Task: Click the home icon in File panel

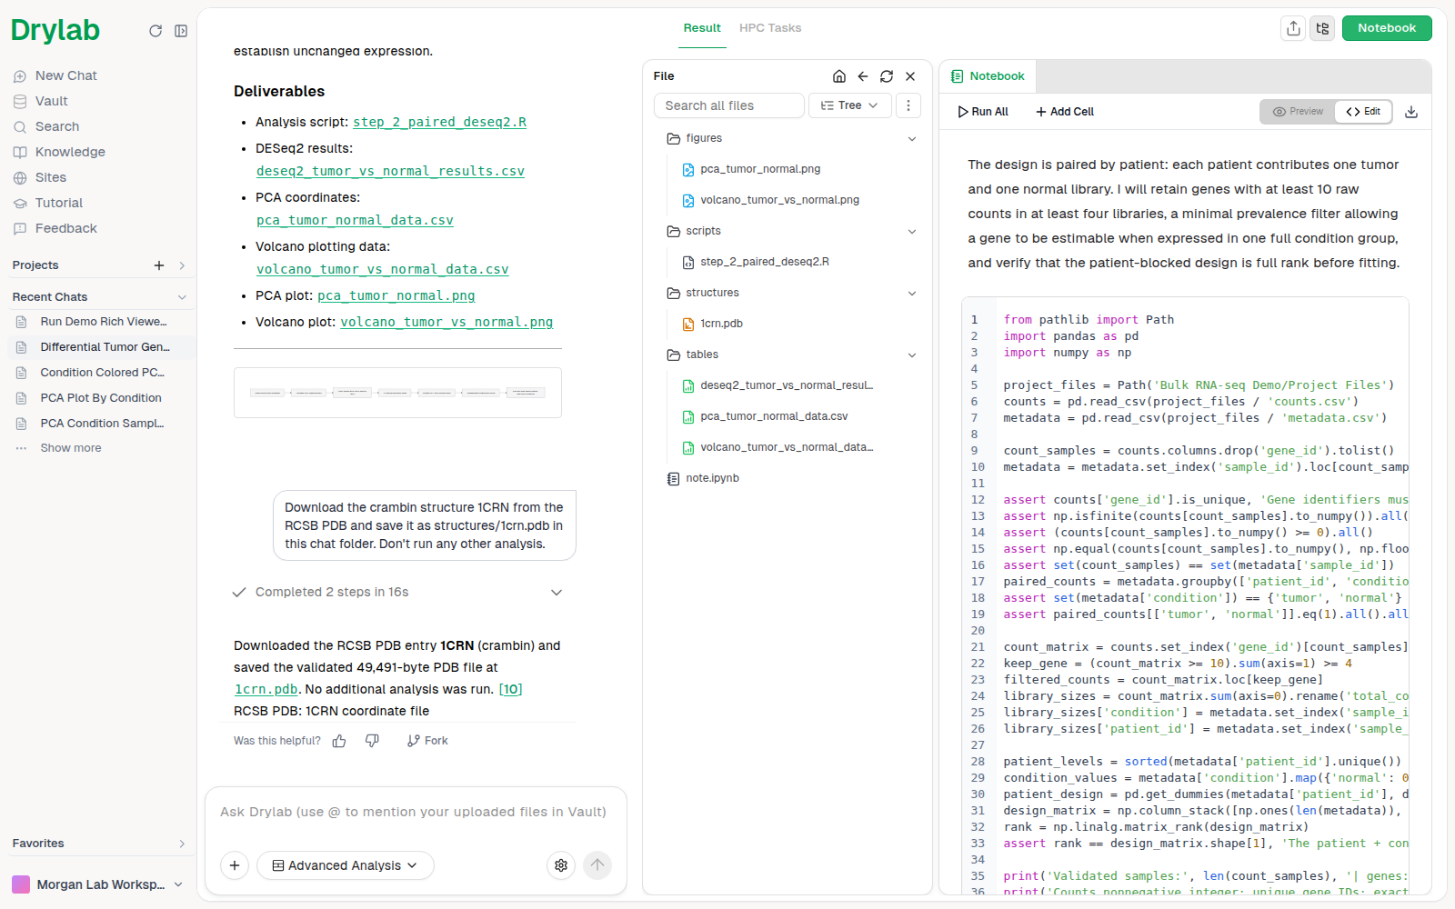Action: (x=839, y=76)
